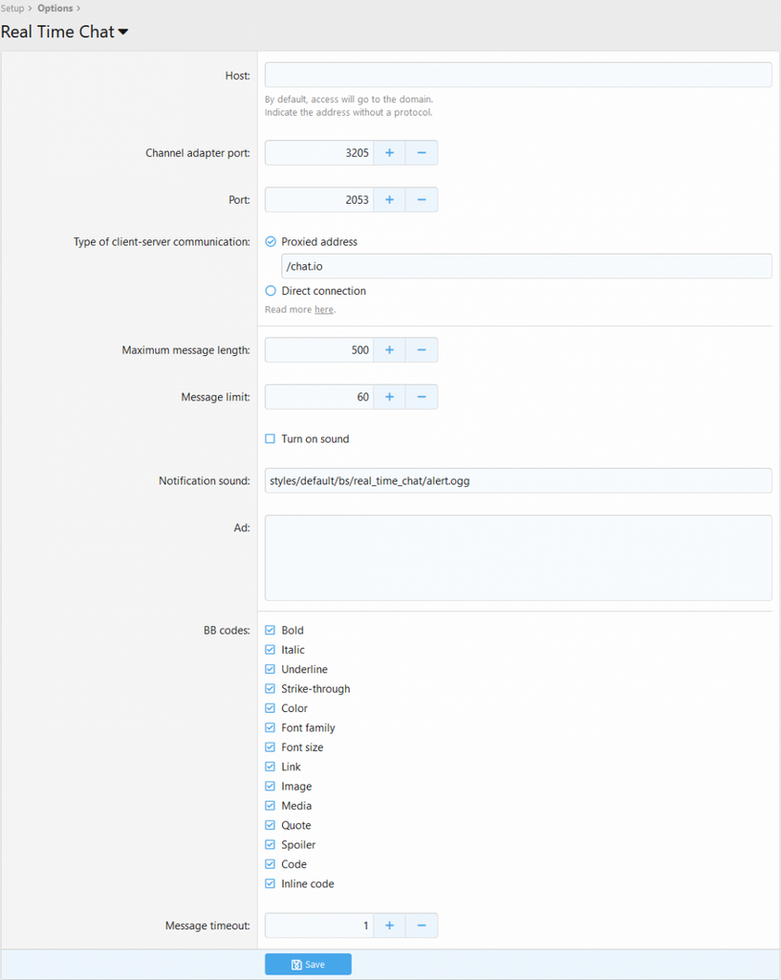
Task: Select the Proxied address radio option
Action: 271,242
